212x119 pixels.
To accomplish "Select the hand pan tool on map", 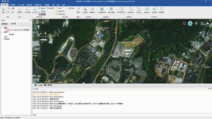I will pos(196,23).
